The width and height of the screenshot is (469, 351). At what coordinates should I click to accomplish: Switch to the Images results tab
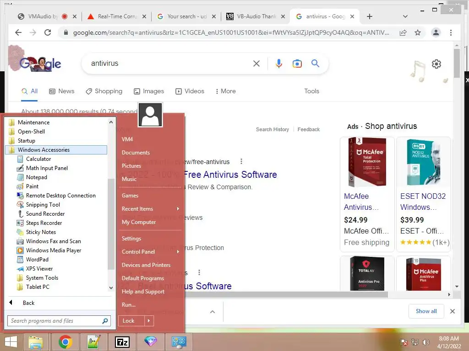tap(149, 91)
